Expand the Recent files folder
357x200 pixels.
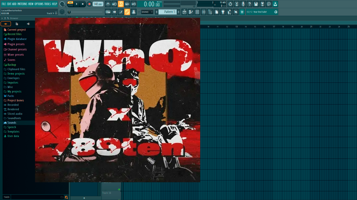(15, 34)
